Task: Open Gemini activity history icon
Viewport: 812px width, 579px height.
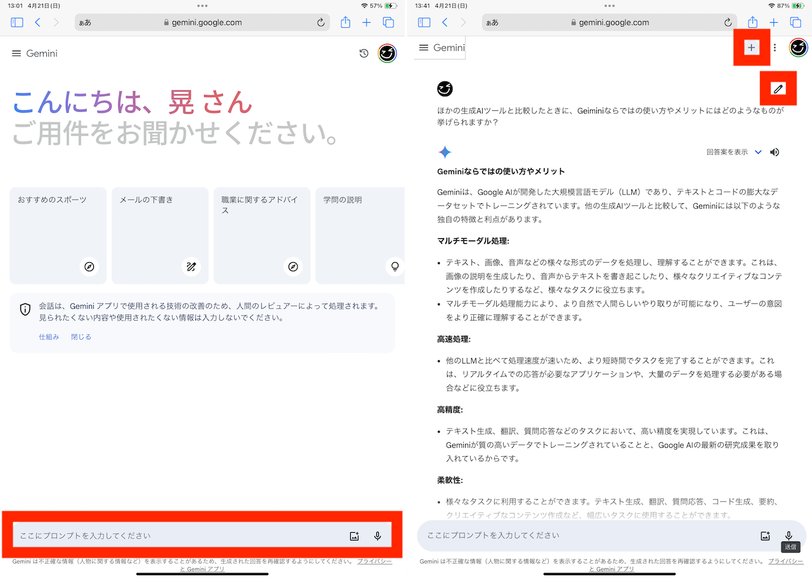Action: click(363, 54)
